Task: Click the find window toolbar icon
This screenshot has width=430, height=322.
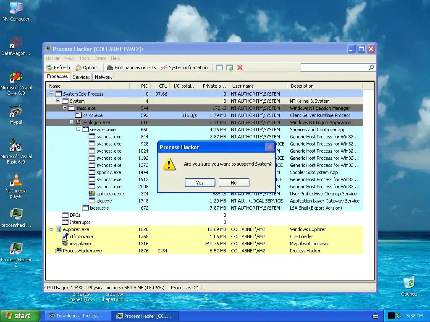Action: [x=219, y=68]
